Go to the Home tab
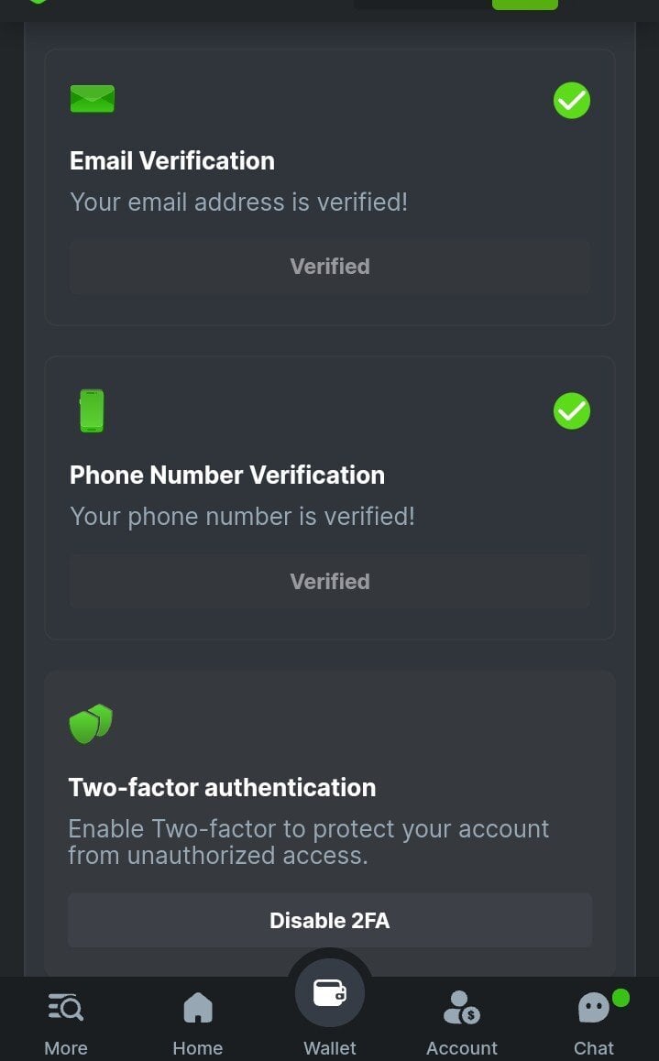This screenshot has width=659, height=1061. click(x=198, y=1023)
